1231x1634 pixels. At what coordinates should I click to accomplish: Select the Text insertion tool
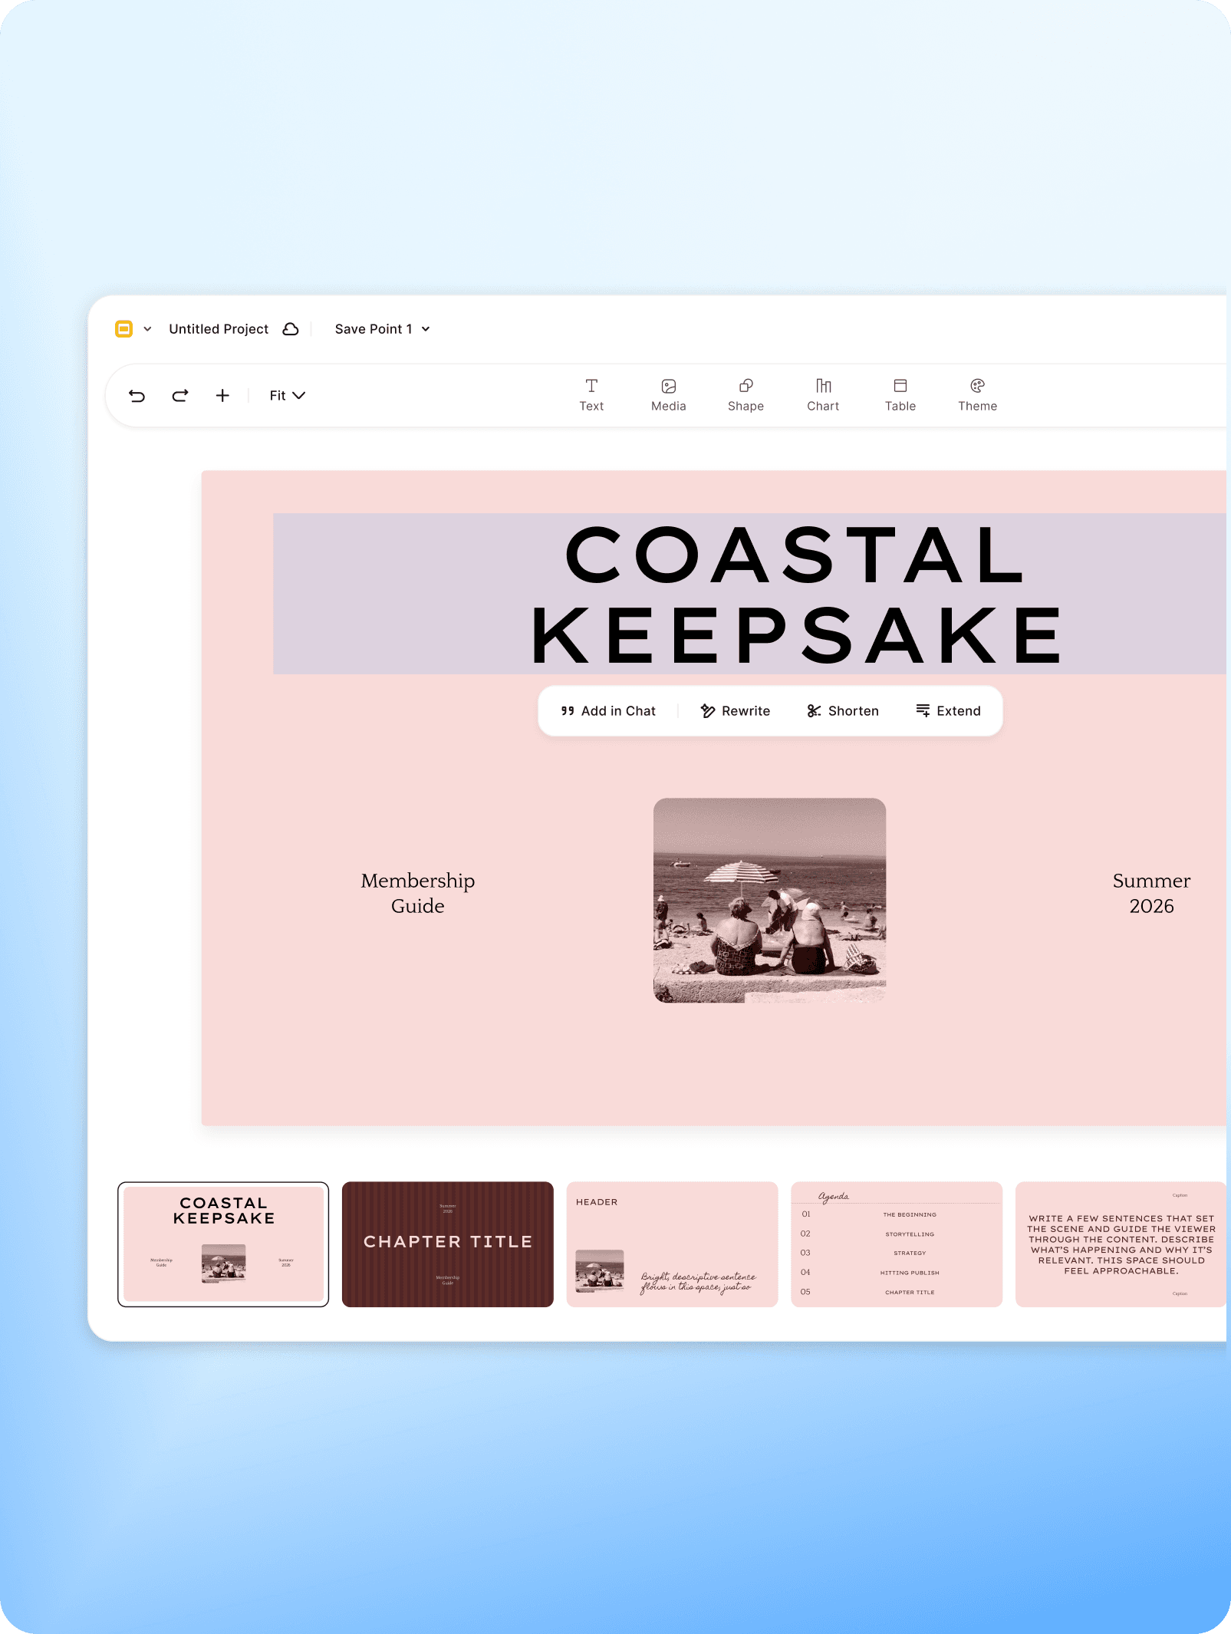pos(591,395)
